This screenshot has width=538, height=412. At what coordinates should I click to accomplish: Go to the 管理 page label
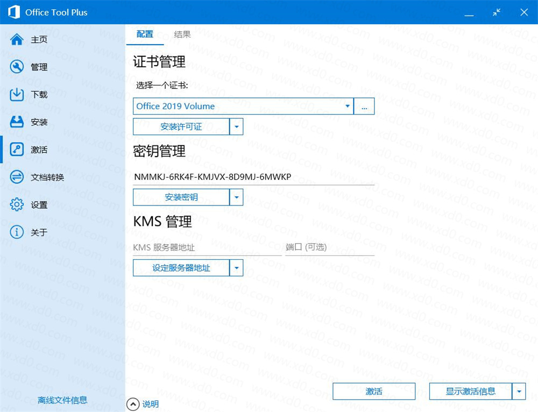[39, 67]
